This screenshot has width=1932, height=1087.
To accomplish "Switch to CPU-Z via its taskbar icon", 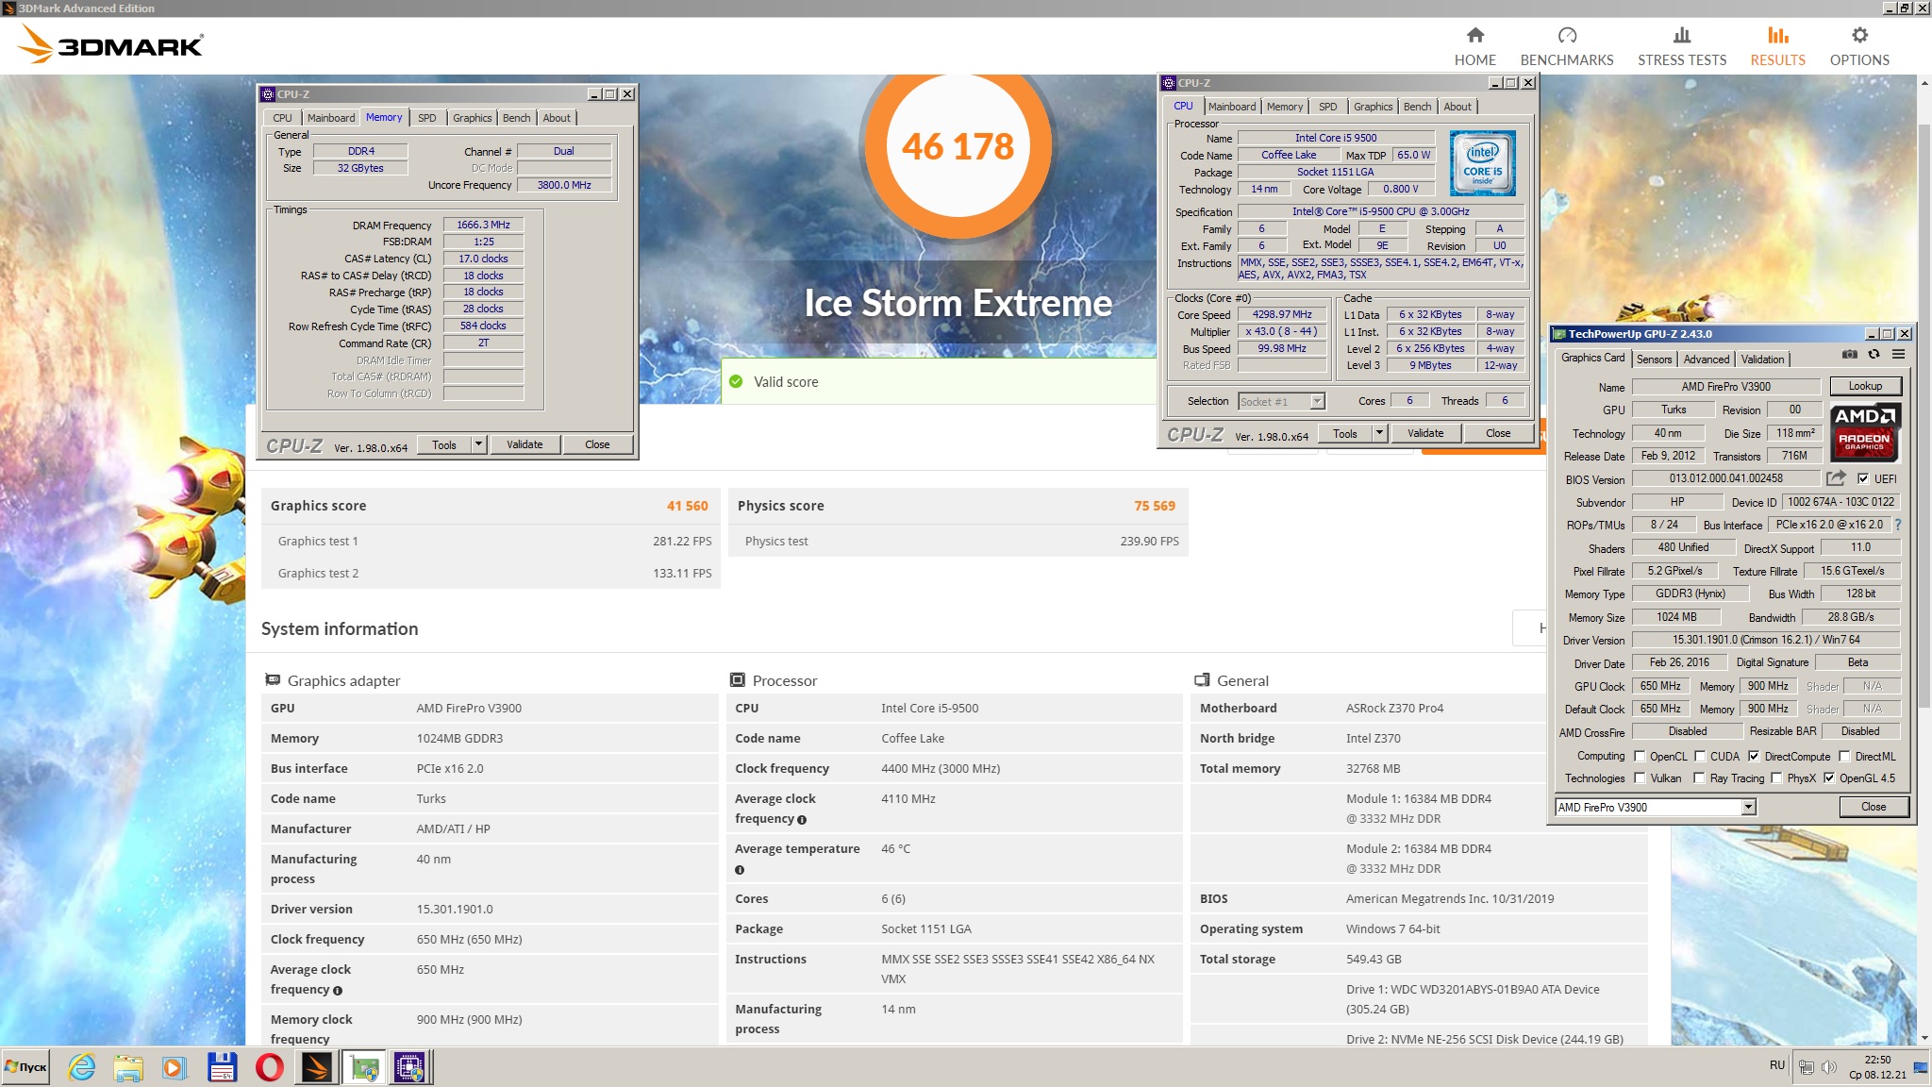I will 410,1067.
